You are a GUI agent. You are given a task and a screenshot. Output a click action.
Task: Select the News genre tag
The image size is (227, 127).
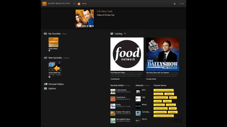(173, 98)
